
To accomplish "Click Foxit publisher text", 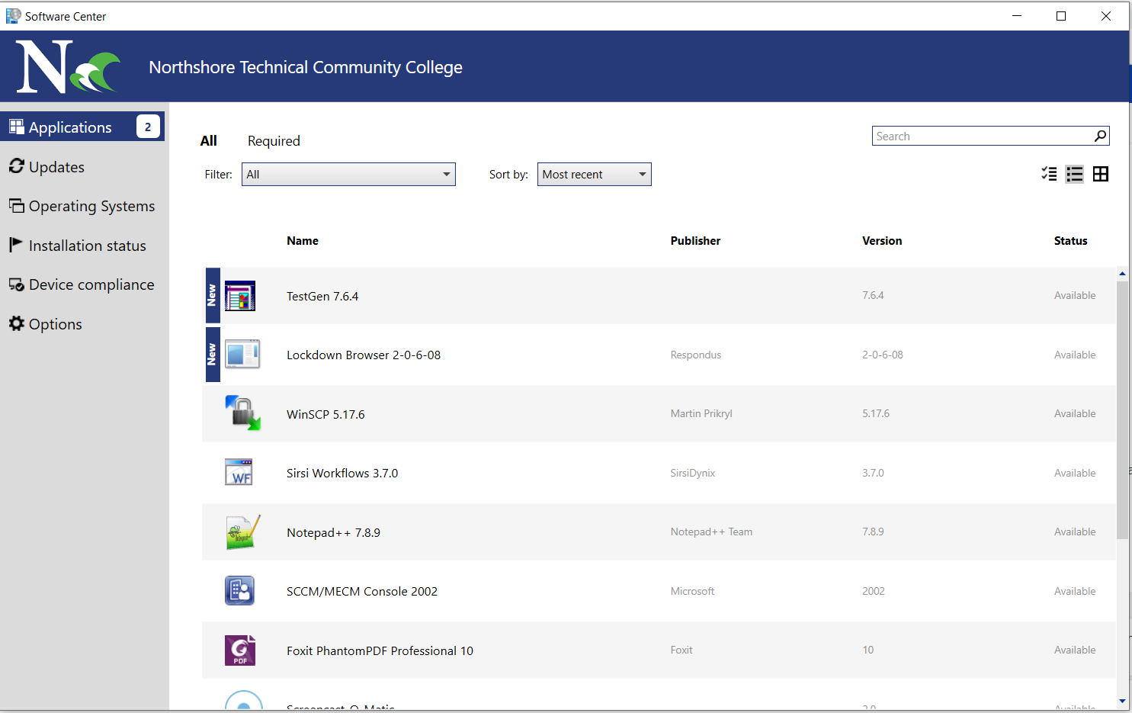I will point(681,650).
